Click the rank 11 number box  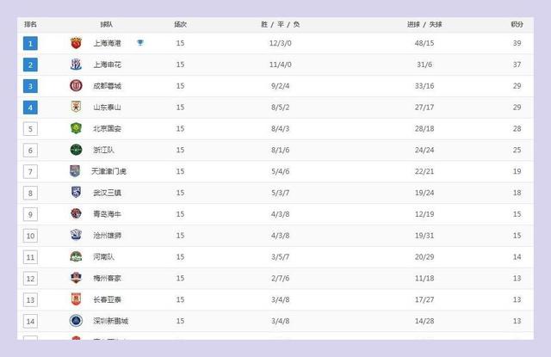click(x=30, y=257)
